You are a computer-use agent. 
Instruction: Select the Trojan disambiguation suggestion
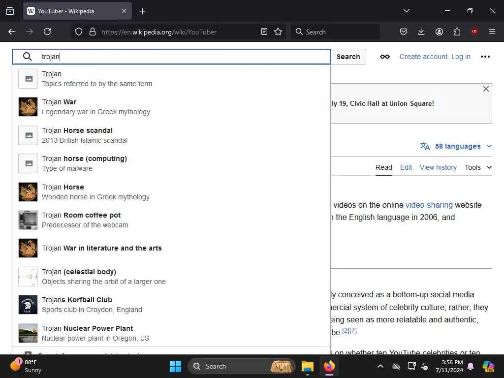click(x=171, y=79)
